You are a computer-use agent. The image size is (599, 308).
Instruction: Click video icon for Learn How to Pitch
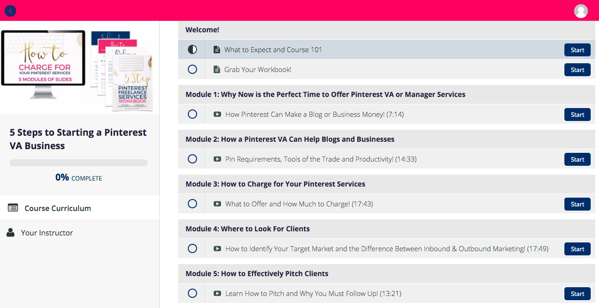coord(217,293)
